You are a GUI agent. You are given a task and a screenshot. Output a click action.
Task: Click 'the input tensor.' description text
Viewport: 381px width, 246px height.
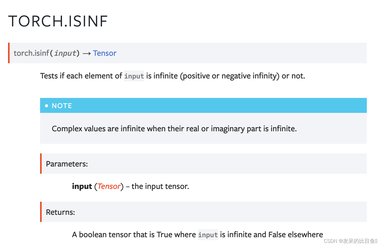160,186
